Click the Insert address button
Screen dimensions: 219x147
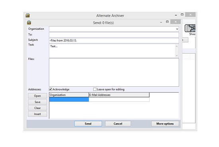37,114
